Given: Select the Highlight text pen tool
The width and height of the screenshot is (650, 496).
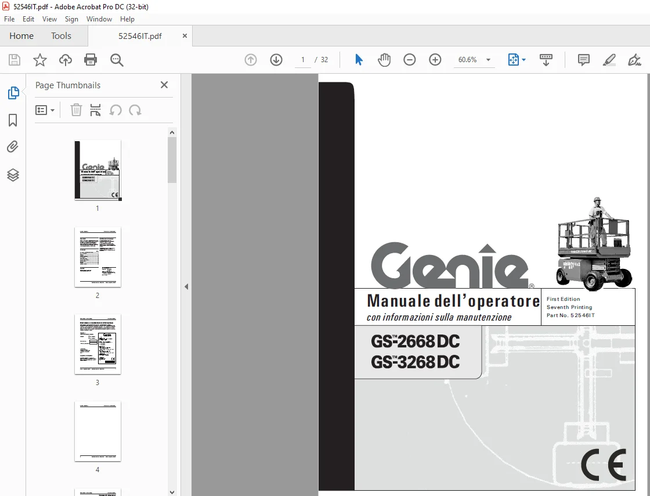Looking at the screenshot, I should click(x=609, y=60).
